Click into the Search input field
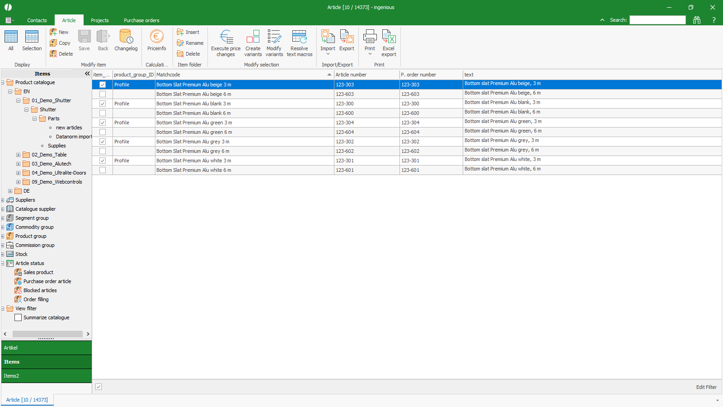The width and height of the screenshot is (723, 407). click(x=657, y=20)
